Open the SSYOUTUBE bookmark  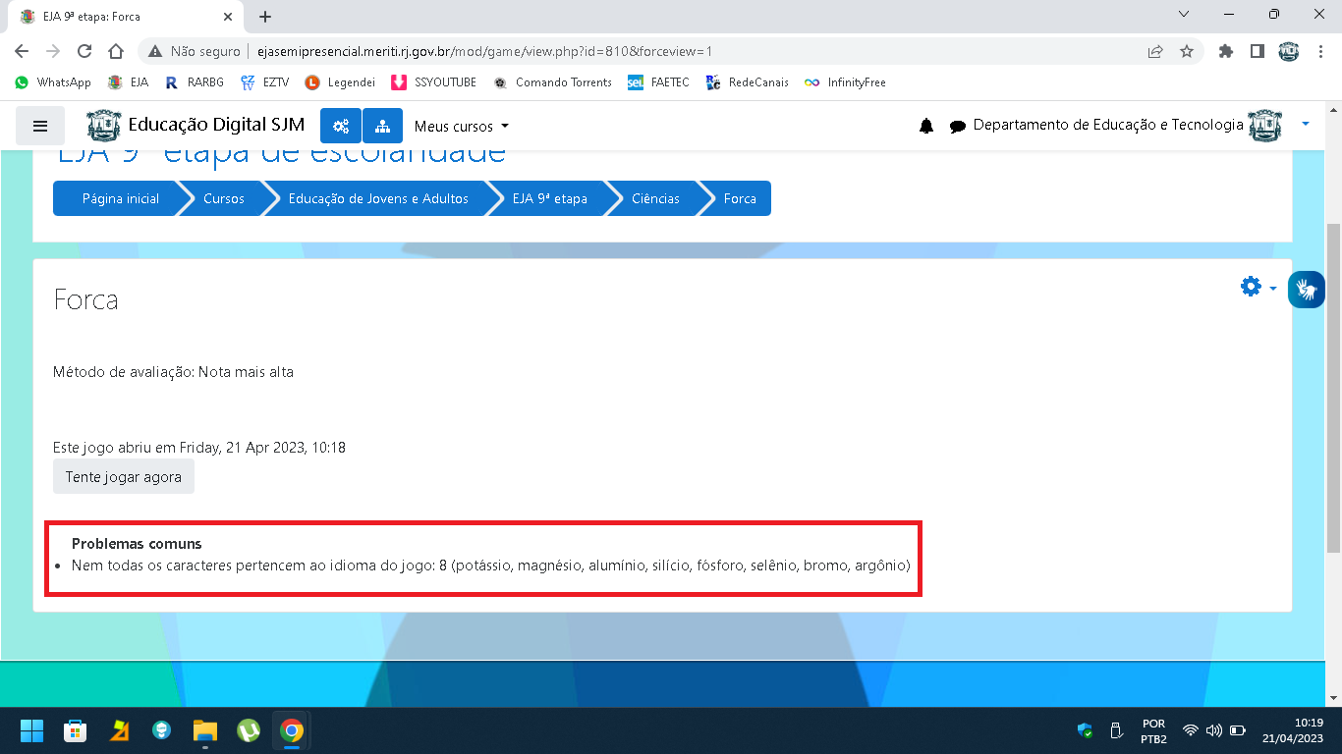433,82
